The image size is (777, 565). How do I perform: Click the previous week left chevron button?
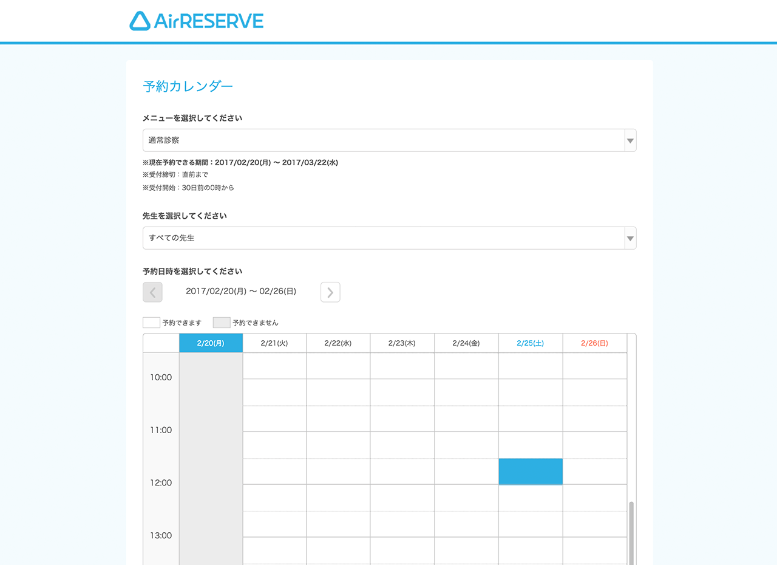tap(152, 292)
